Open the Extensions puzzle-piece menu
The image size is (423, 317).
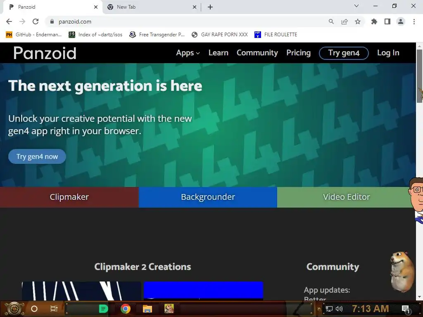coord(374,21)
